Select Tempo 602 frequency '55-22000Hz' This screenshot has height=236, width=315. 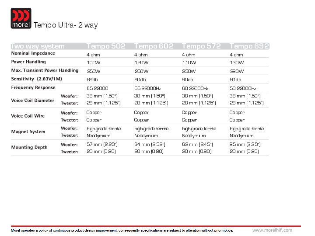[x=147, y=88]
